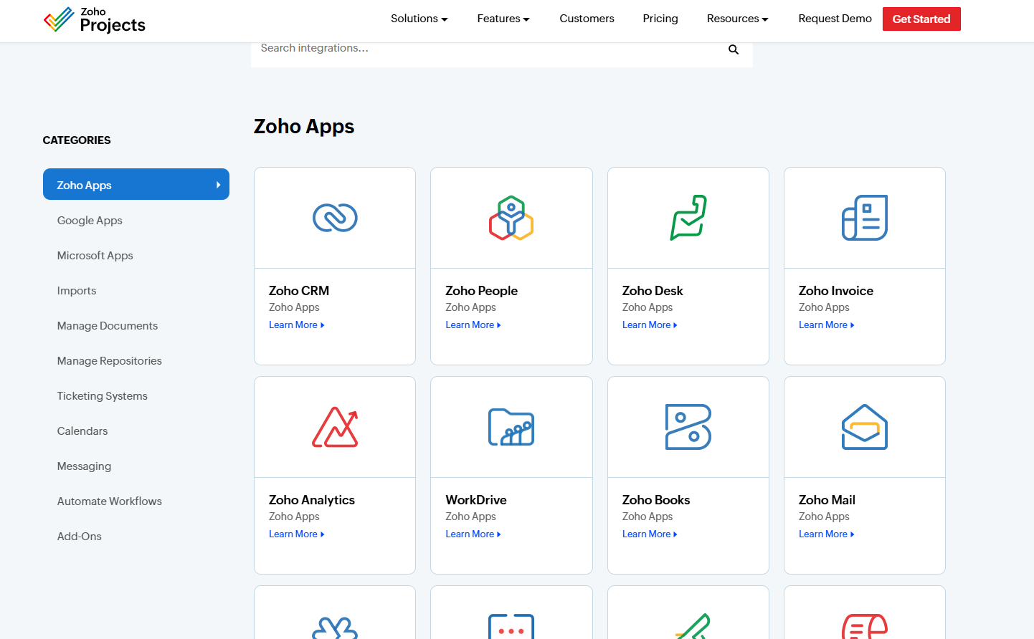Click Learn More under Zoho Analytics
The height and width of the screenshot is (639, 1034).
[297, 534]
